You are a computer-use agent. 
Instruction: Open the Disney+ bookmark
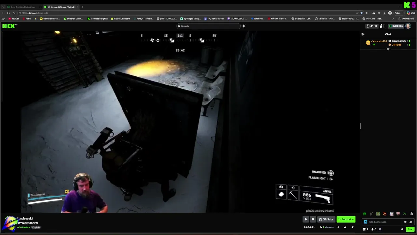coord(143,19)
